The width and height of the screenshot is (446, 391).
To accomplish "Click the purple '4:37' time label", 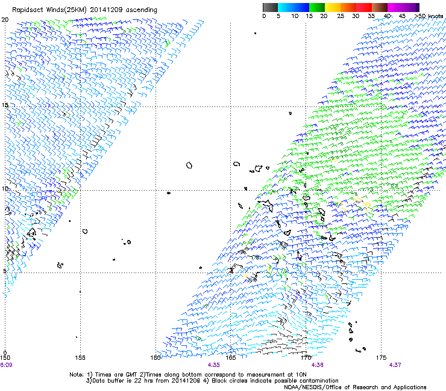I will 395,365.
